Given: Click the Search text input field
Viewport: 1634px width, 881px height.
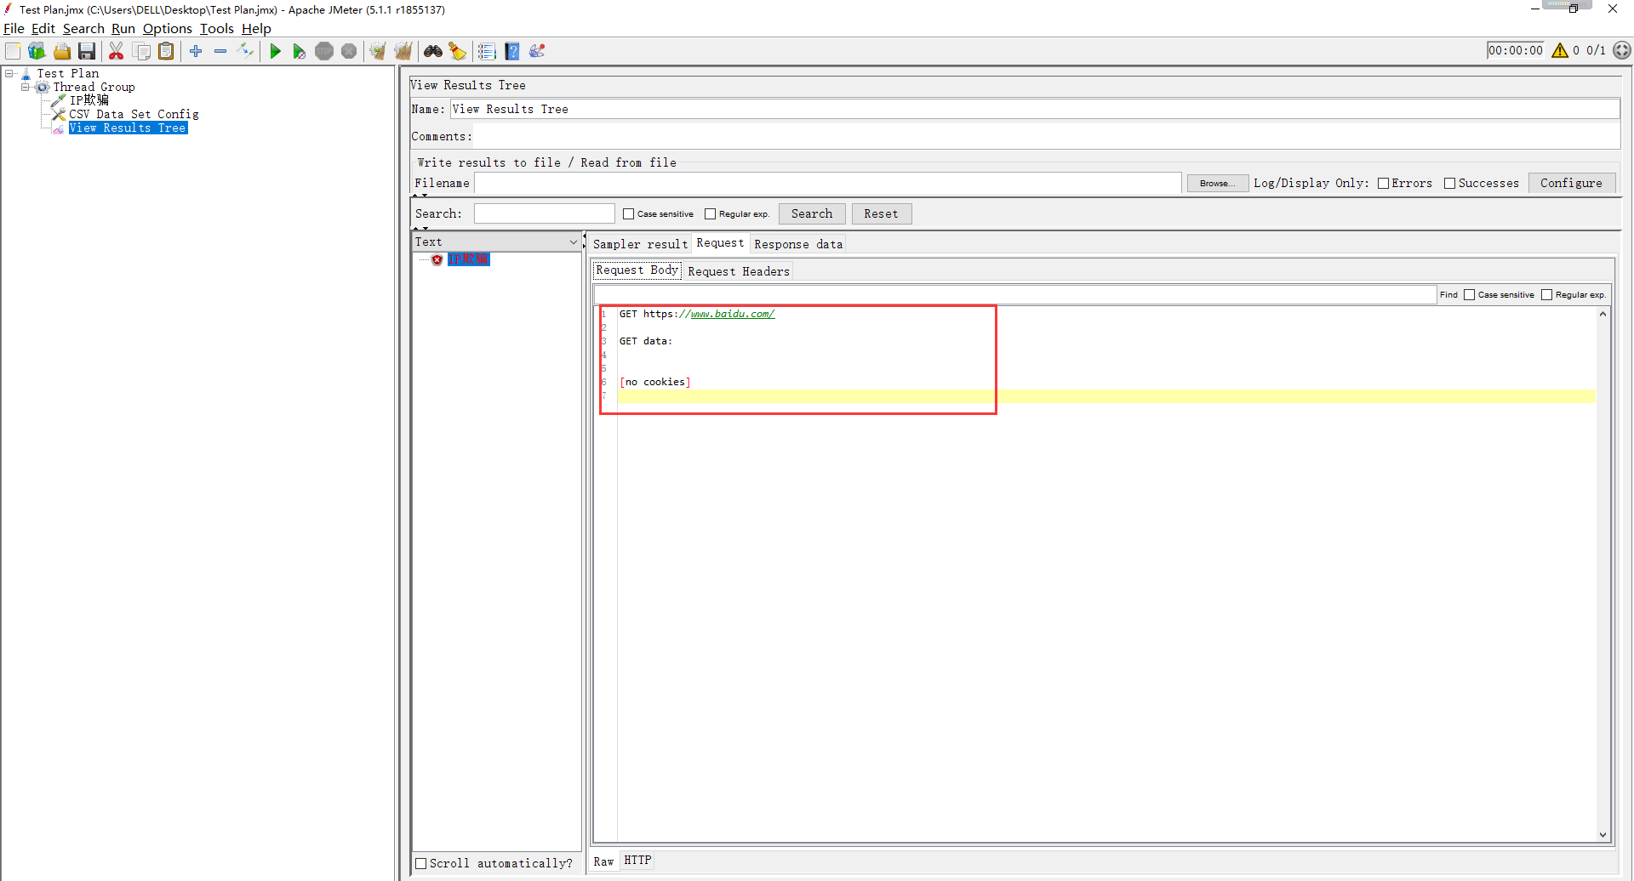Looking at the screenshot, I should point(545,213).
